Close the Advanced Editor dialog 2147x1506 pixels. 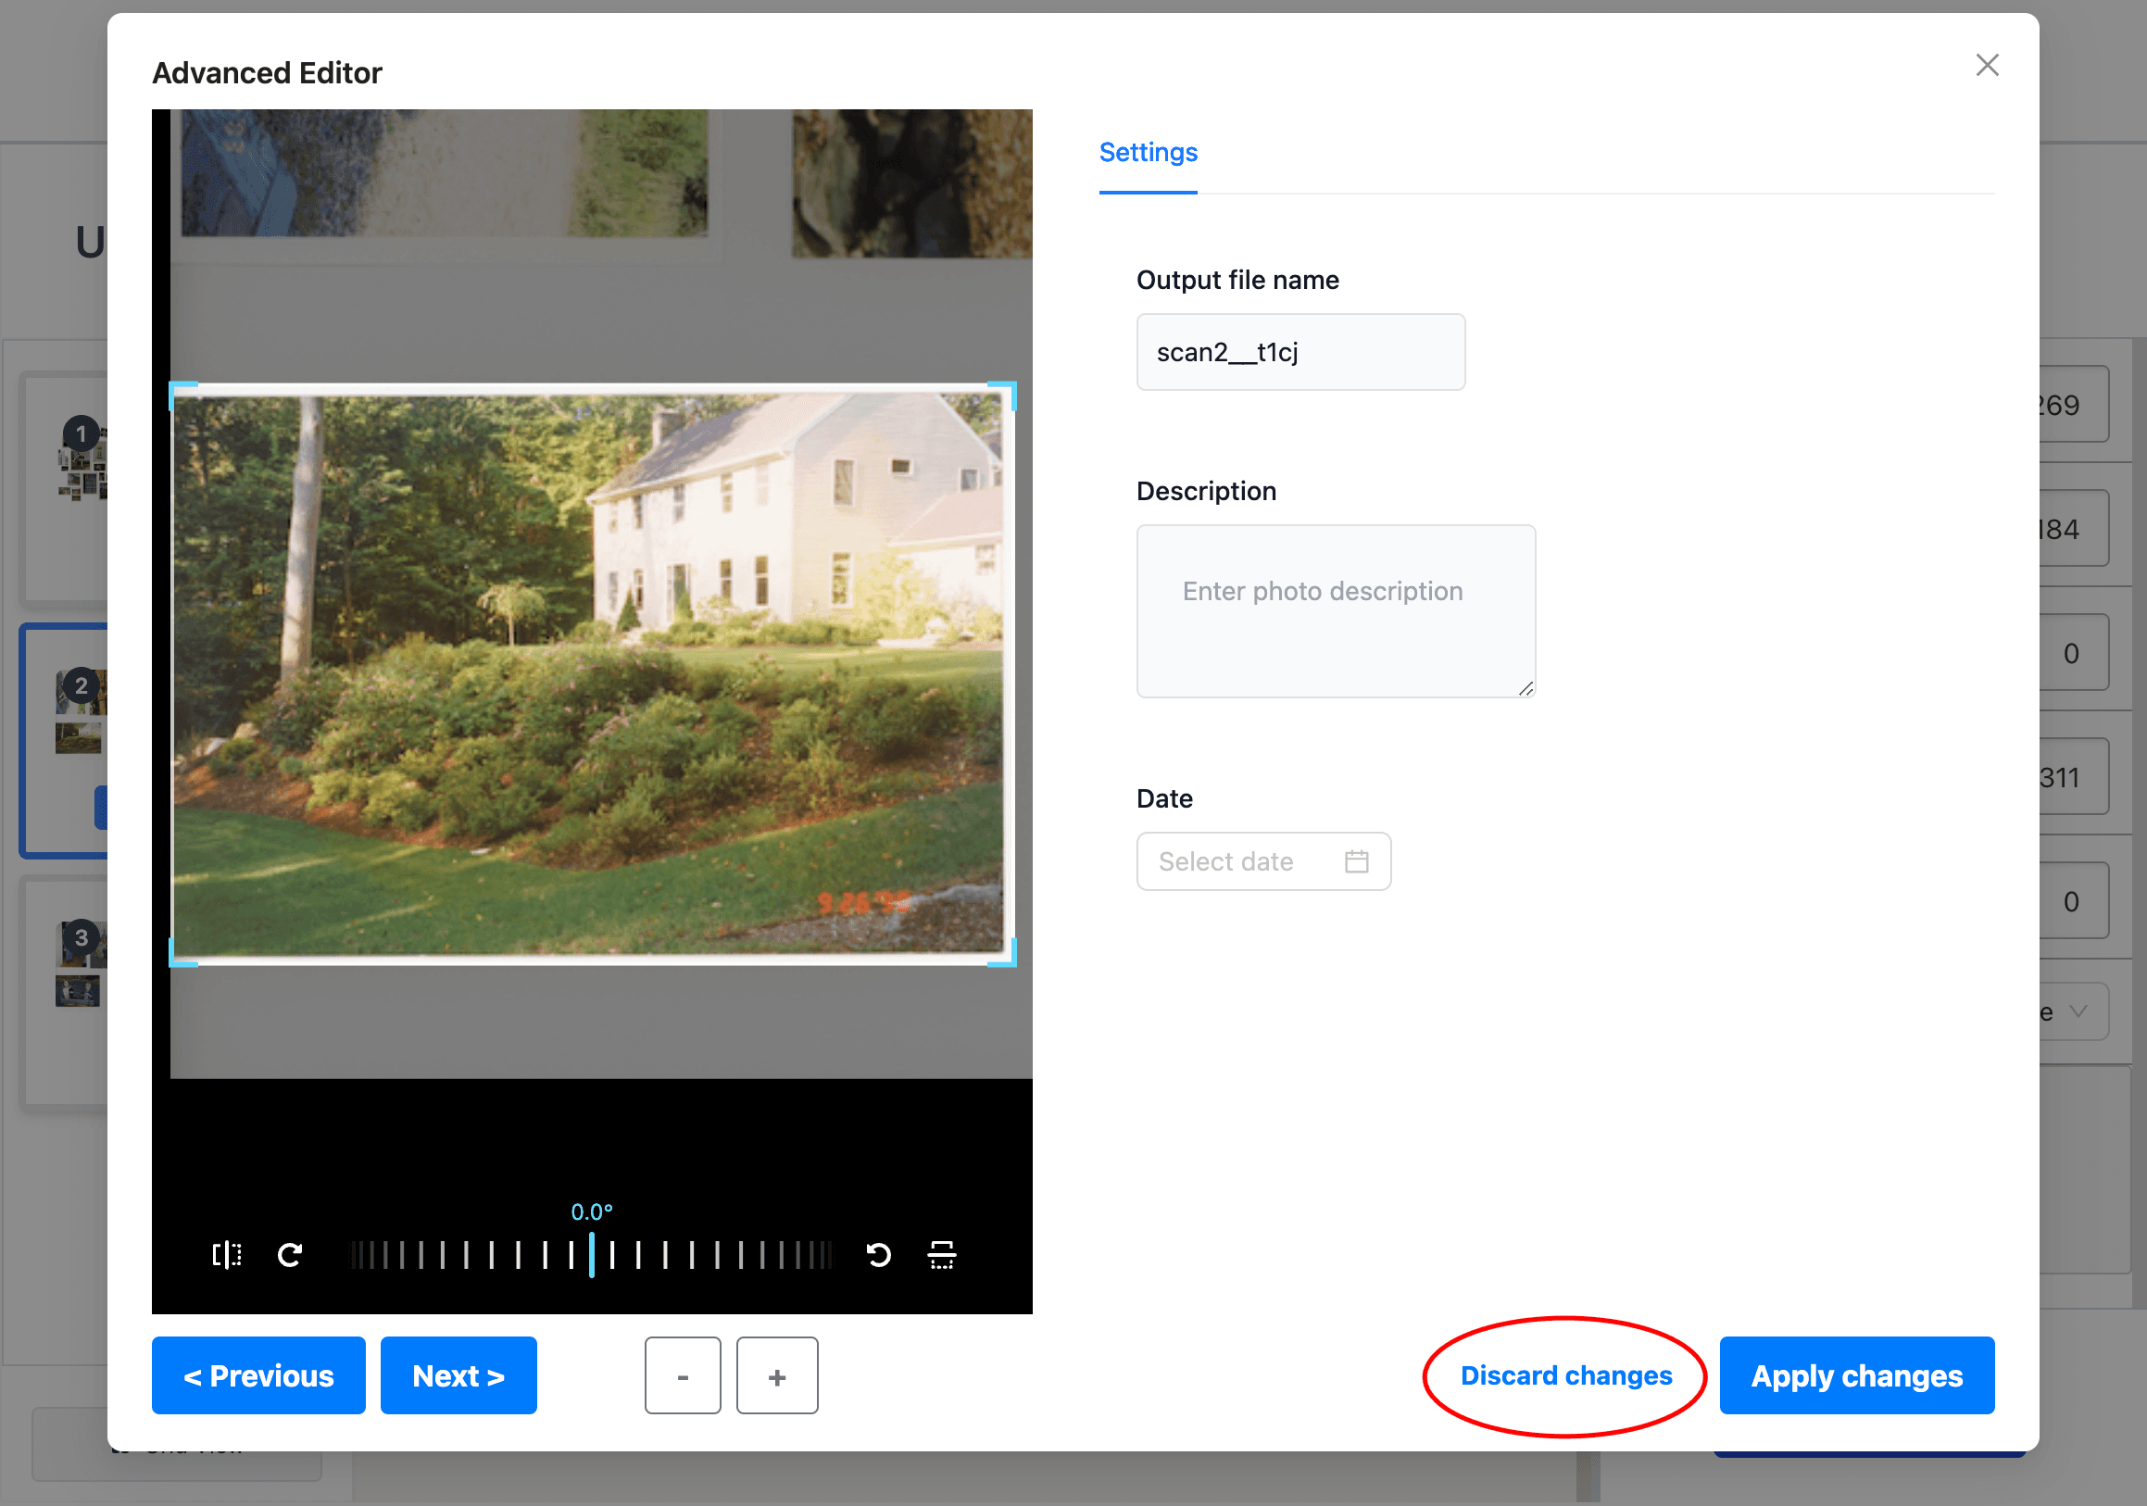tap(1986, 65)
